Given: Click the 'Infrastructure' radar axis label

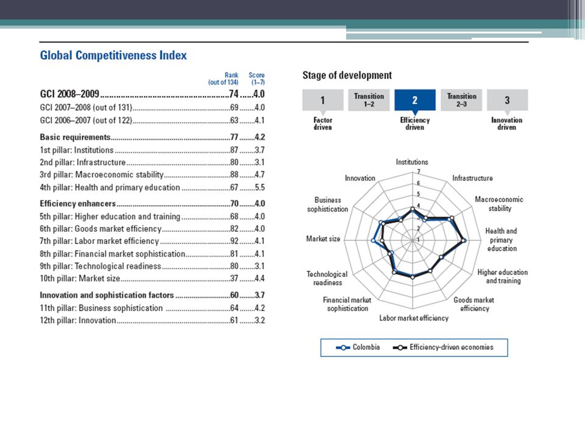Looking at the screenshot, I should (x=472, y=178).
